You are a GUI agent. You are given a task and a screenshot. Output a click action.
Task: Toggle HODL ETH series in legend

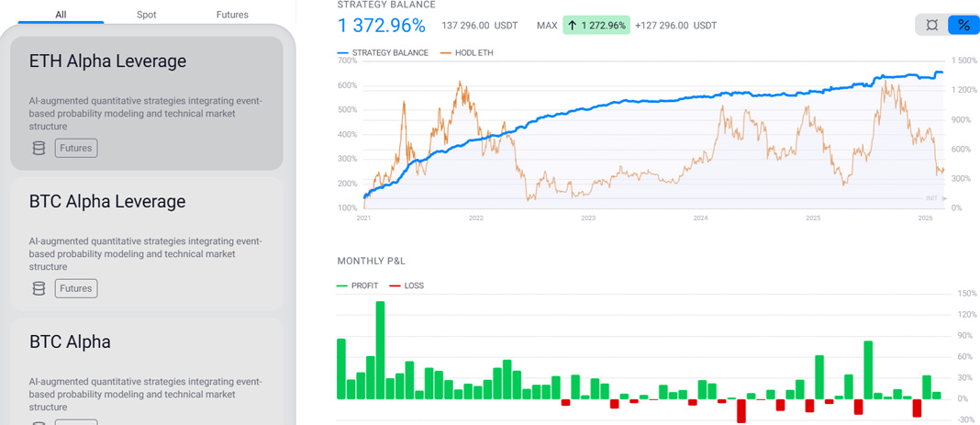467,53
